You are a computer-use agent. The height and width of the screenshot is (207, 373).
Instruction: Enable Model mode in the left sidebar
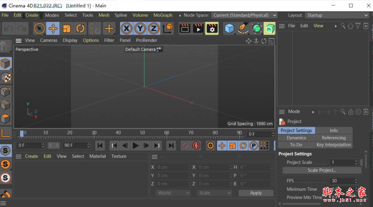(x=6, y=64)
